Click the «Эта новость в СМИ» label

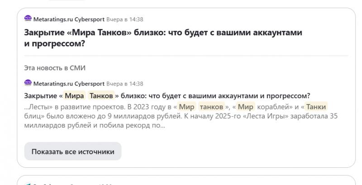click(55, 68)
